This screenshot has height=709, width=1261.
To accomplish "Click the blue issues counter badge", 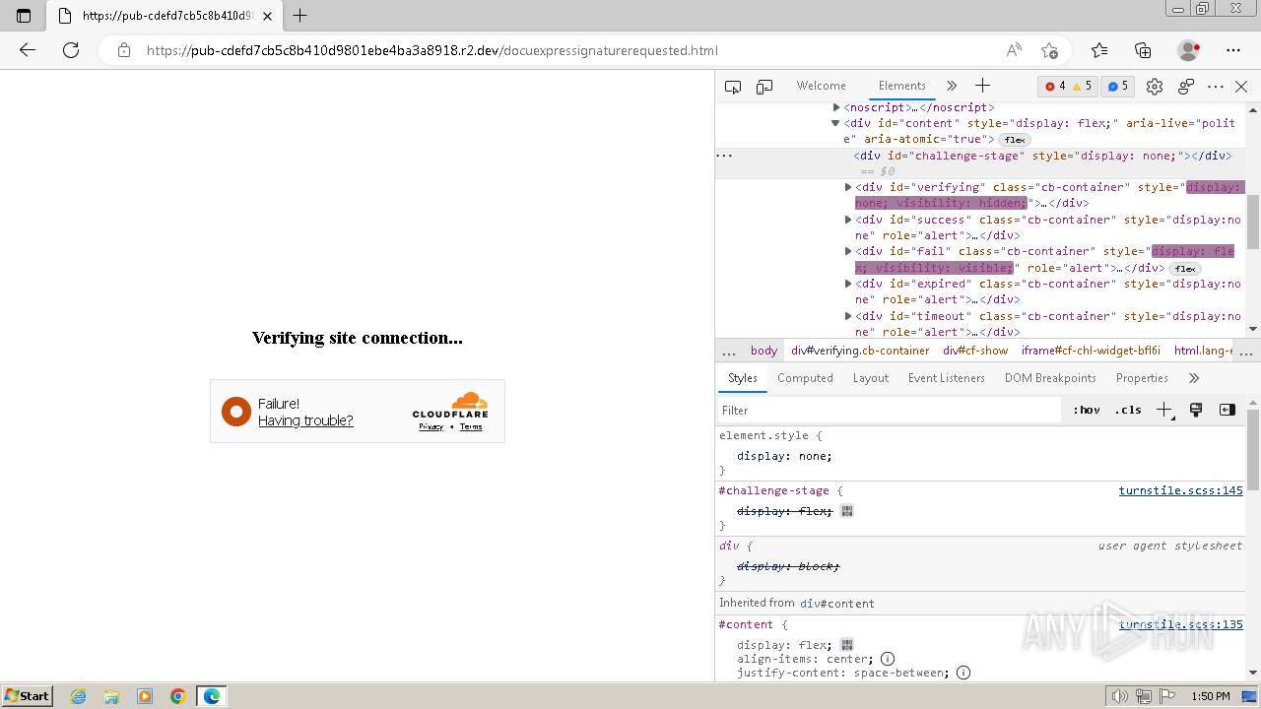I will pos(1118,87).
